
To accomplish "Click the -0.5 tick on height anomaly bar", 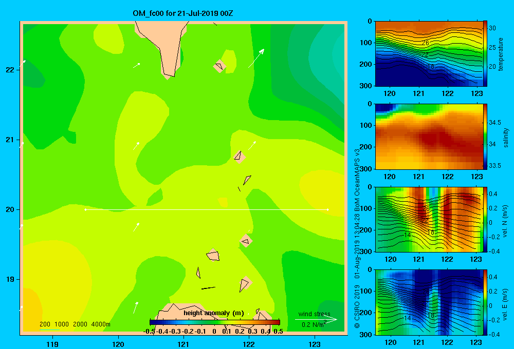I will point(149,332).
